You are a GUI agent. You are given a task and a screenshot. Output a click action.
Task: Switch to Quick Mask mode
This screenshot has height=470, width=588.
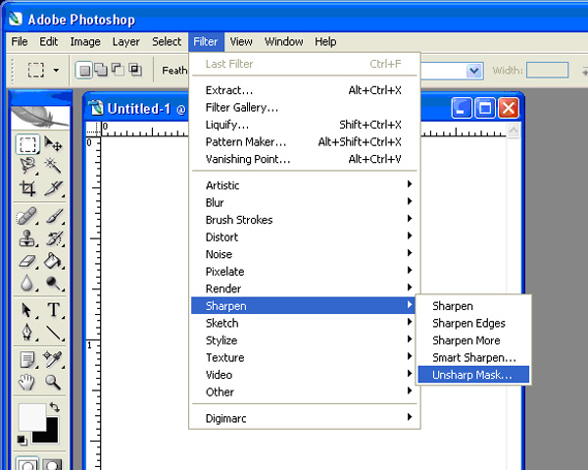[53, 464]
